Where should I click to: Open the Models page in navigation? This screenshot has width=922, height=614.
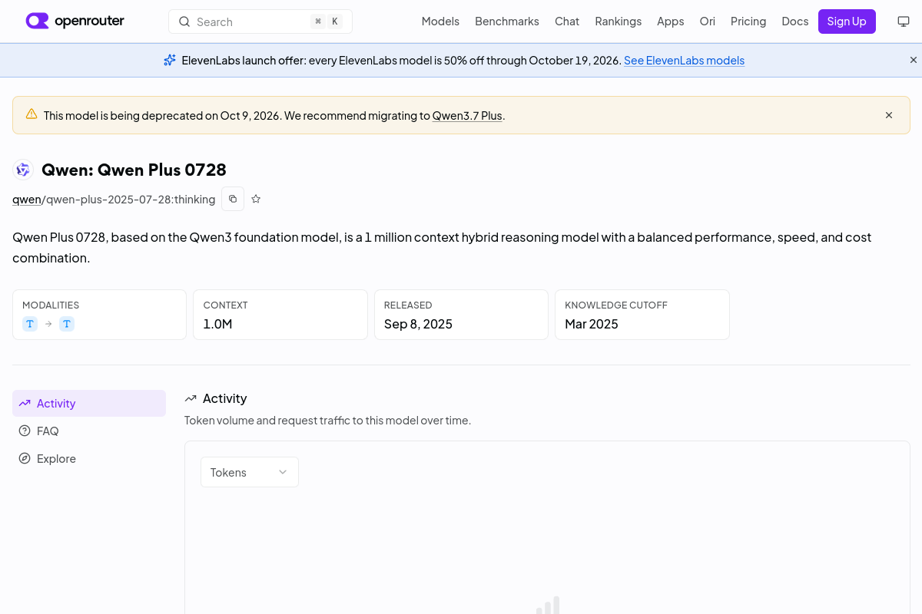tap(440, 21)
